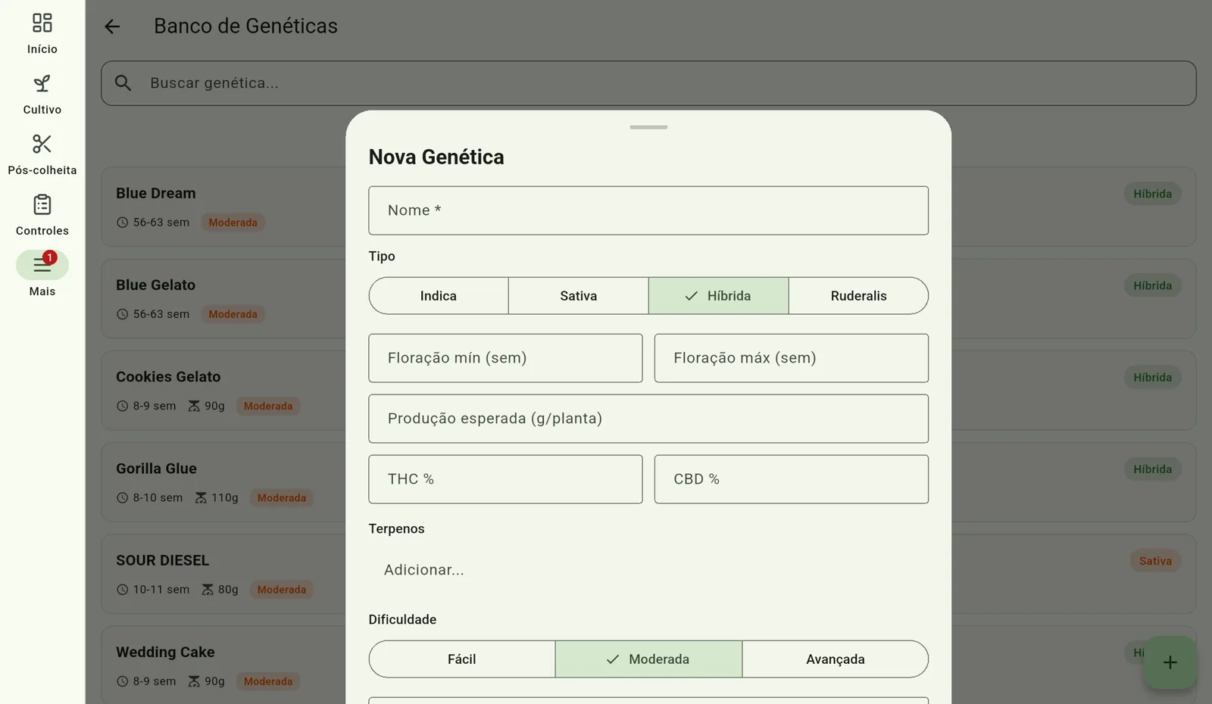Select Indica type
This screenshot has height=704, width=1212.
tap(439, 296)
